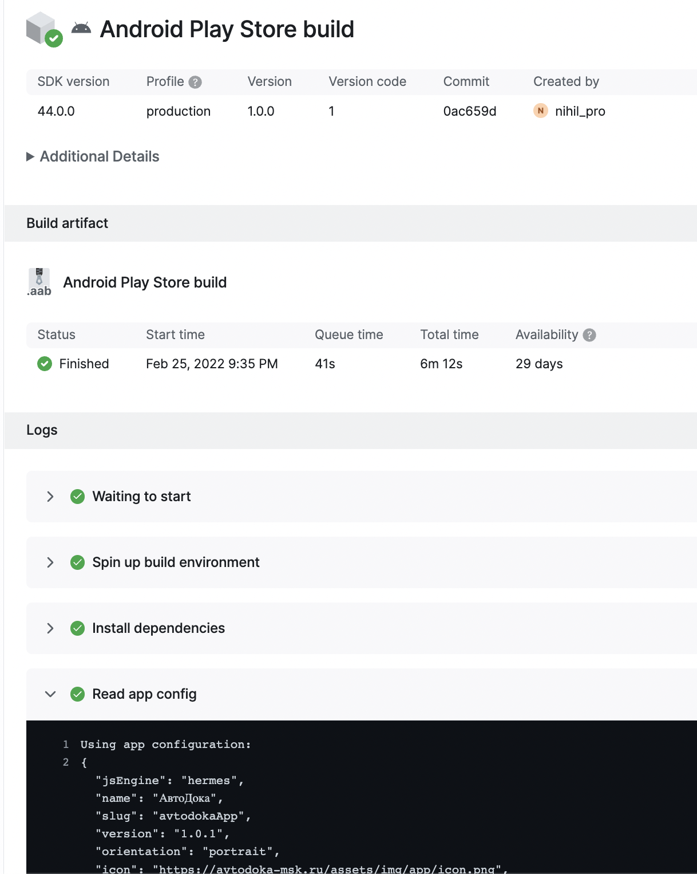Viewport: 697px width, 874px height.
Task: Expand the Install dependencies log section
Action: tap(50, 628)
